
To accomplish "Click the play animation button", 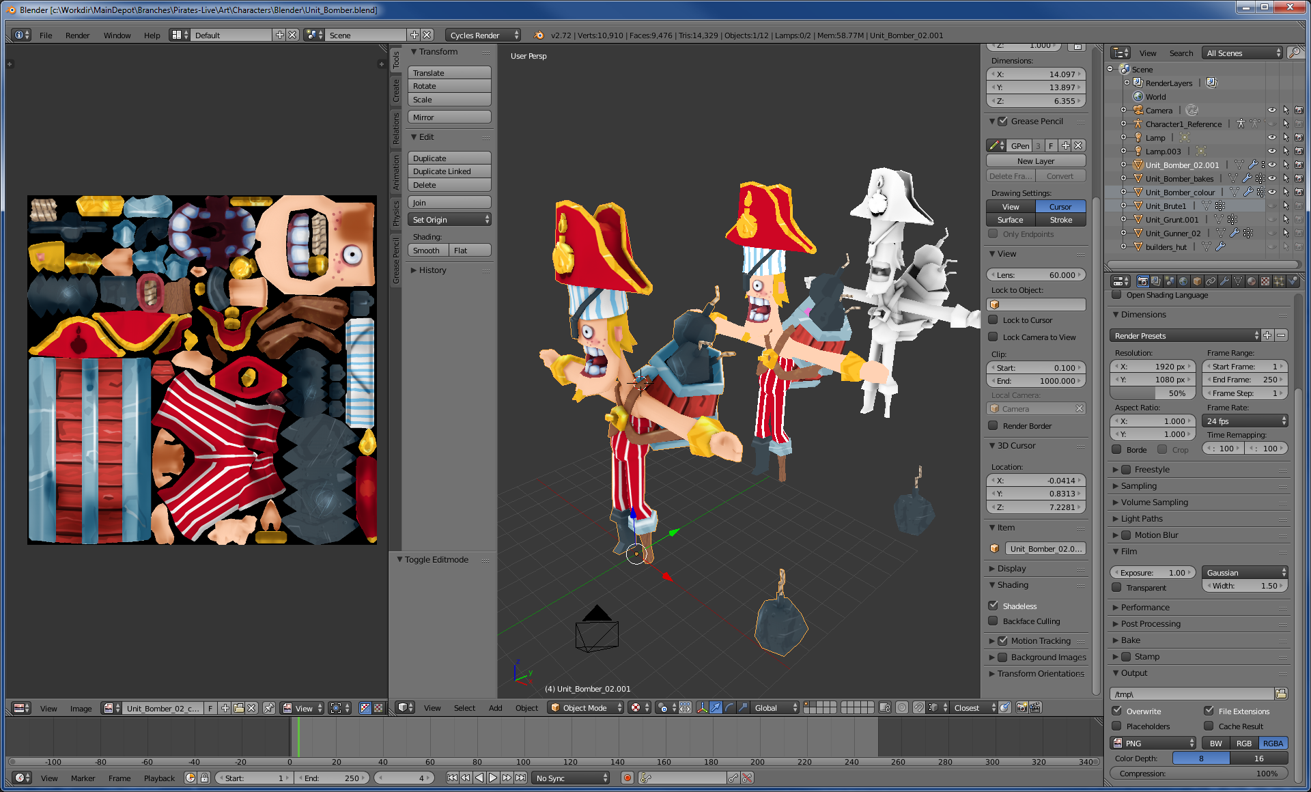I will 493,778.
